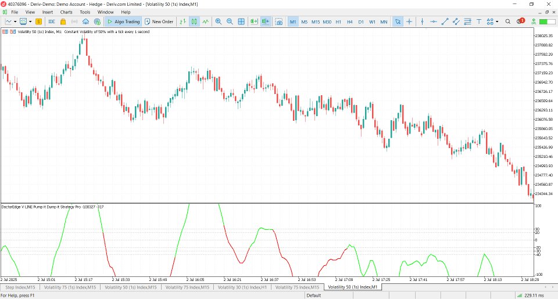Click the Signals broadcast icon
The image size is (558, 299).
pos(74,21)
